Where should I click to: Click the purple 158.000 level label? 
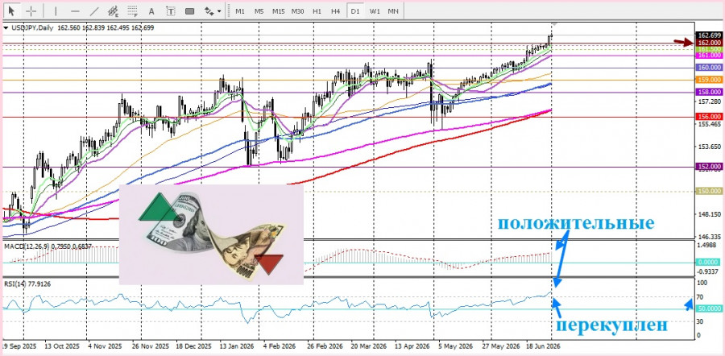tap(709, 92)
